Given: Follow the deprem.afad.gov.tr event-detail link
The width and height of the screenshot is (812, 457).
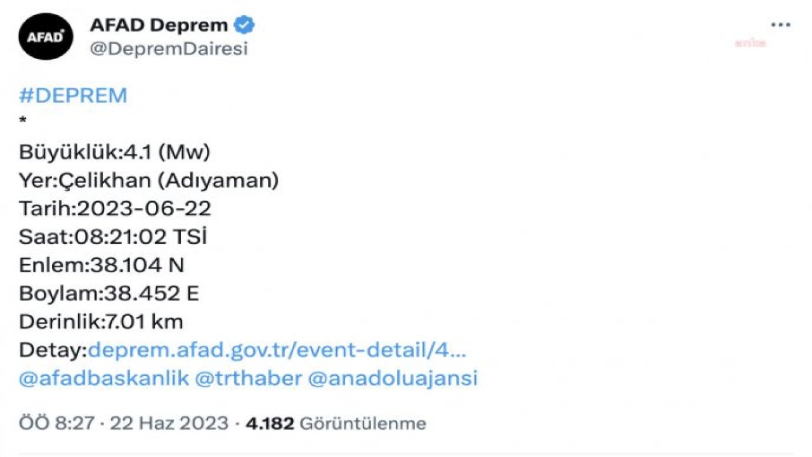Looking at the screenshot, I should pyautogui.click(x=277, y=350).
